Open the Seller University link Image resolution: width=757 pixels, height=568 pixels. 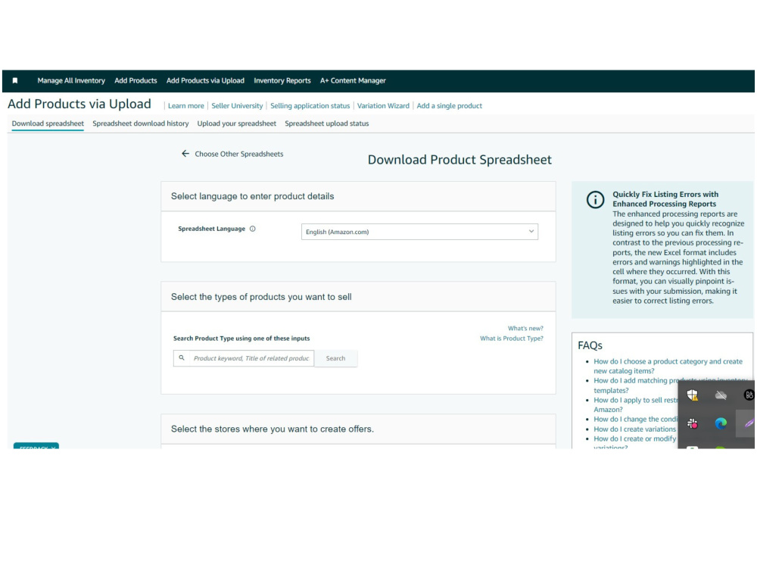pyautogui.click(x=237, y=106)
